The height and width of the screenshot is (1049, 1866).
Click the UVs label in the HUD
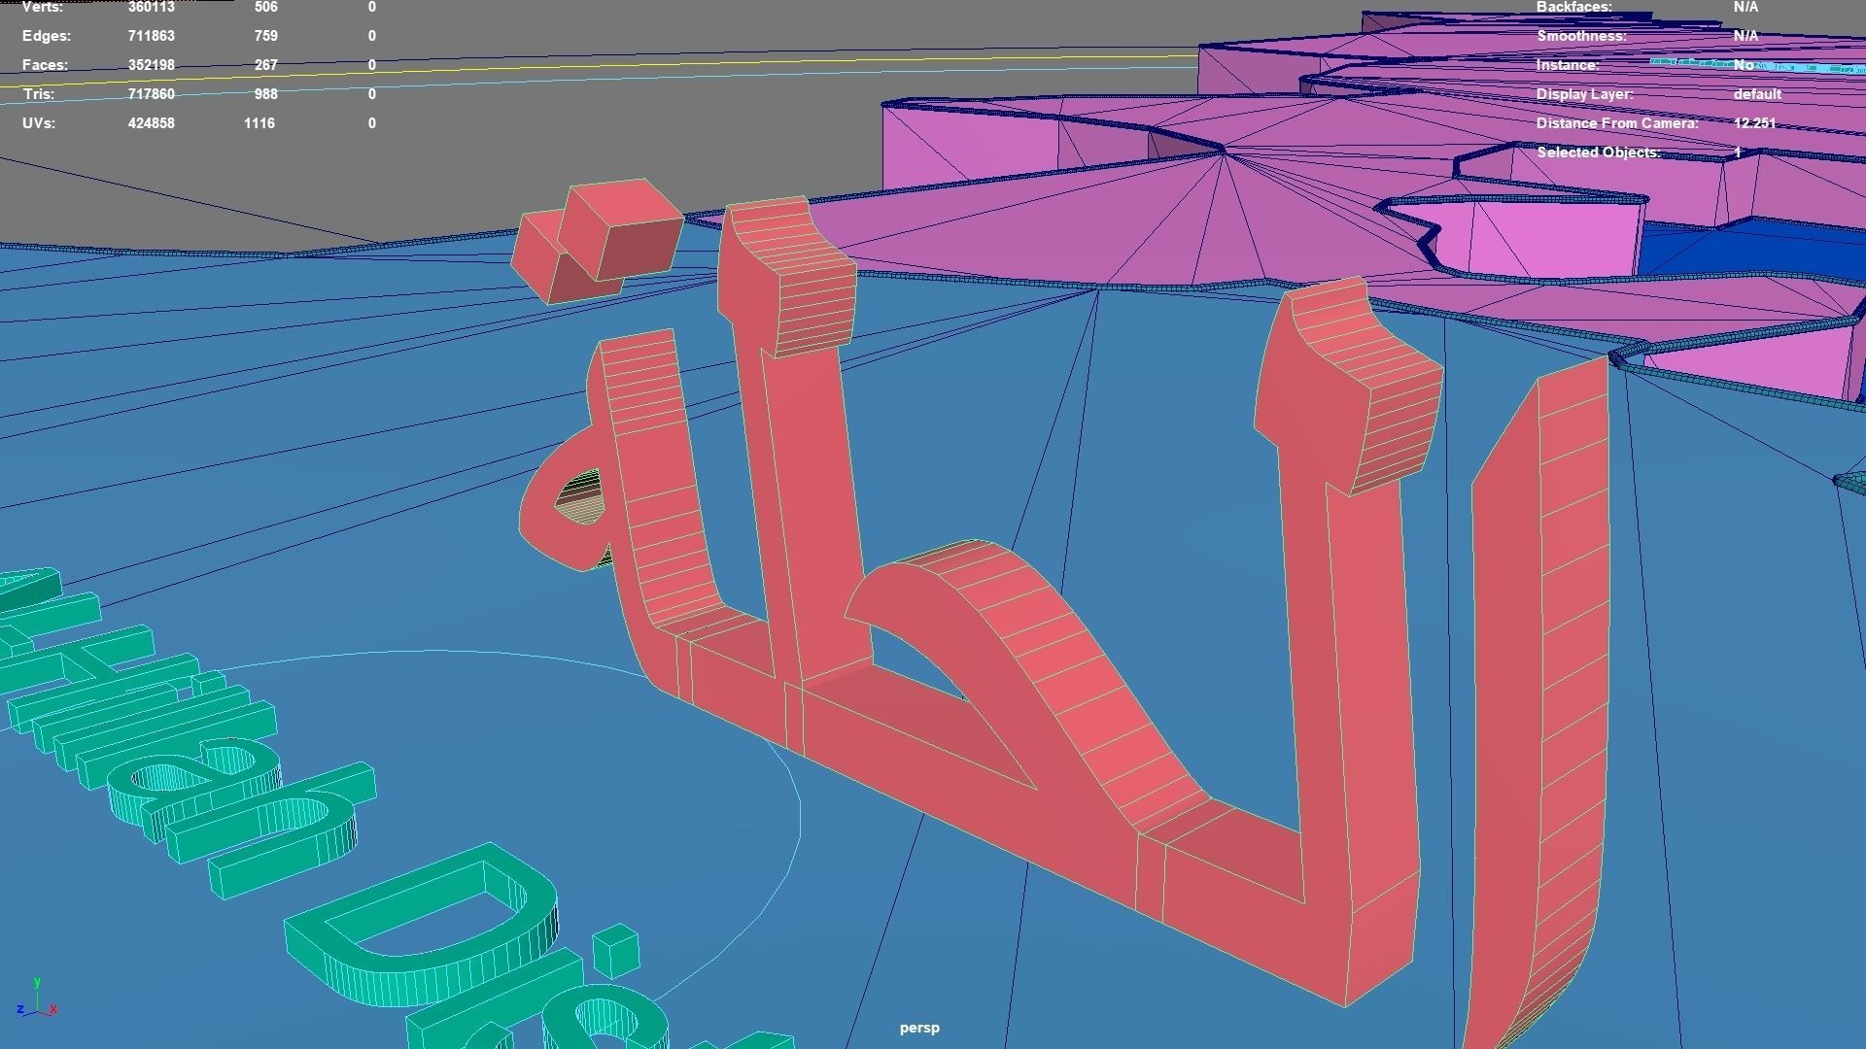point(39,123)
